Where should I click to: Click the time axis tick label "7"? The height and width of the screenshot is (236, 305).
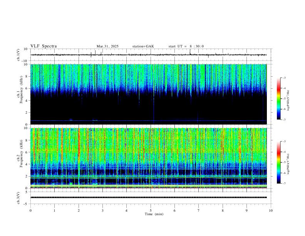(199, 211)
